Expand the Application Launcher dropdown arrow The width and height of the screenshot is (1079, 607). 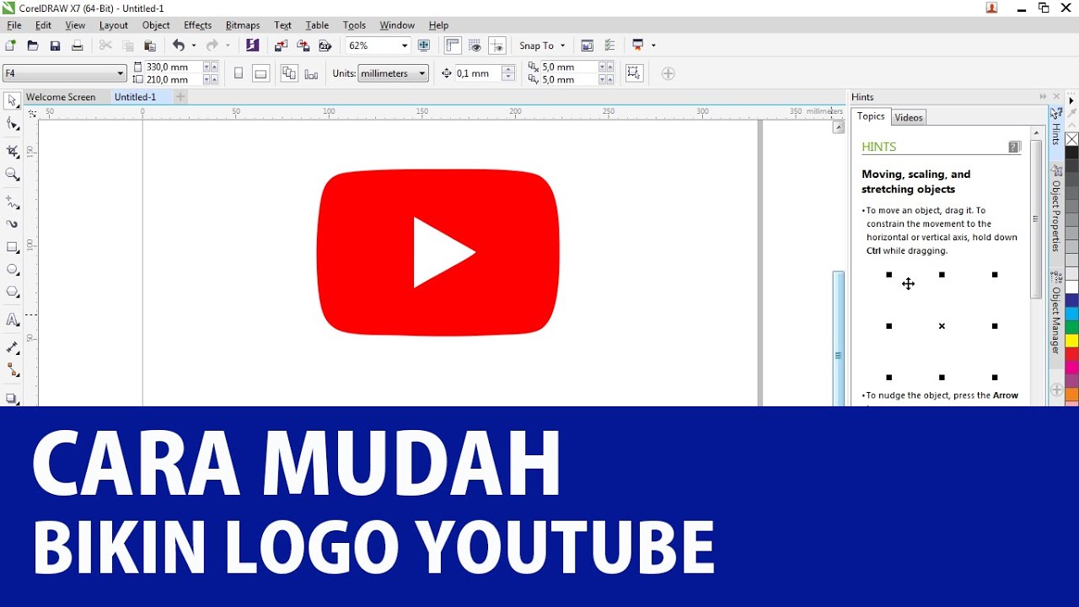click(x=653, y=46)
